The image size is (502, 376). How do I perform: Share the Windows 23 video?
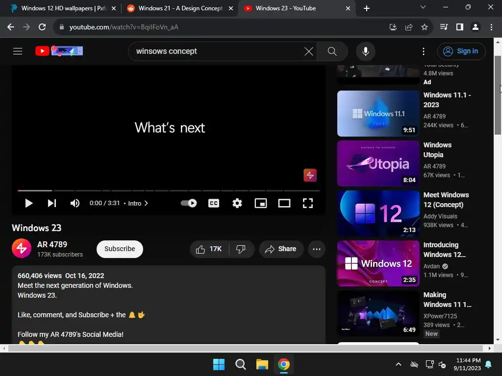(x=281, y=249)
